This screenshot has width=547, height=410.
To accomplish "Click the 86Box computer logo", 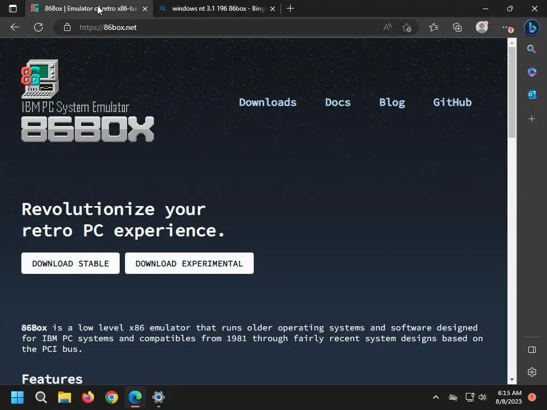I will coord(40,79).
